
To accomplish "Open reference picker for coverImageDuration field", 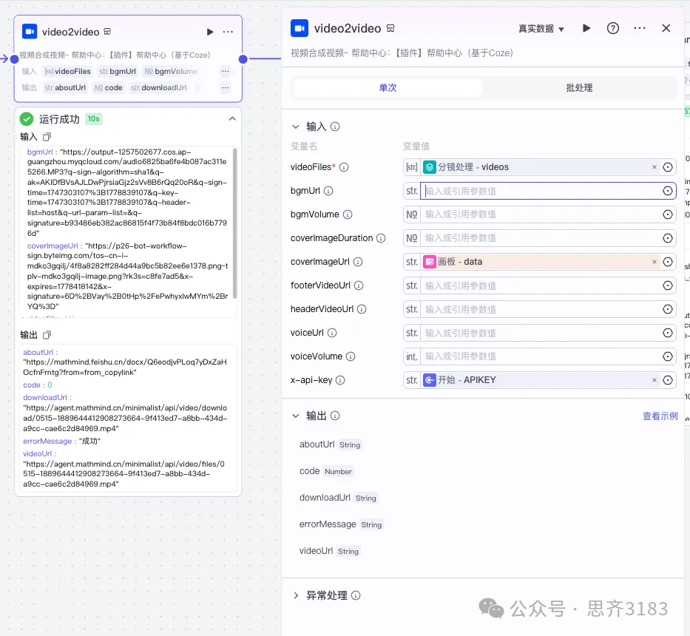I will [668, 238].
